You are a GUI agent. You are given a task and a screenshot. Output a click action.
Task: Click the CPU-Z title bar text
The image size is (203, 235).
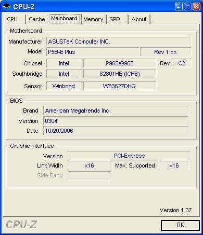(x=24, y=7)
